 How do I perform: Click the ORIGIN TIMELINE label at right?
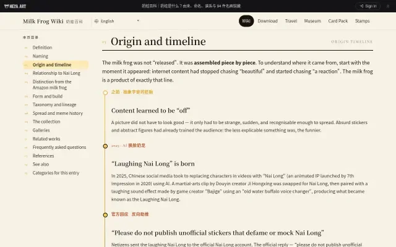[x=352, y=41]
